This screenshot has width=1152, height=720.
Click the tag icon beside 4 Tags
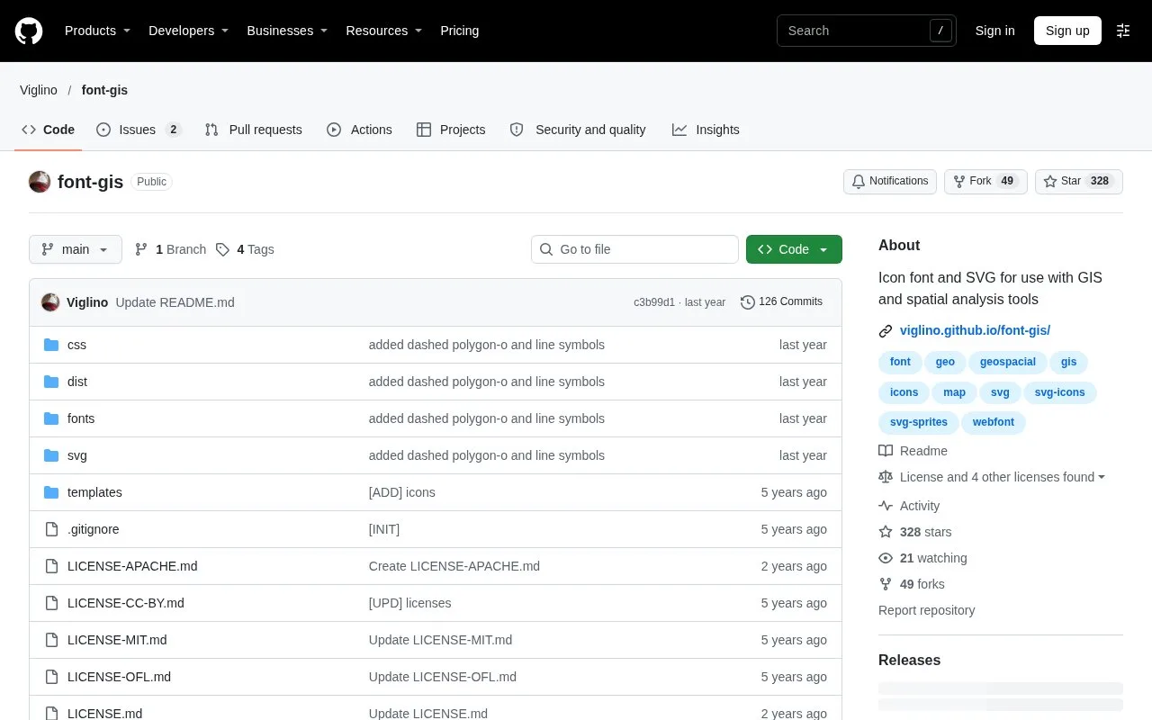click(222, 249)
